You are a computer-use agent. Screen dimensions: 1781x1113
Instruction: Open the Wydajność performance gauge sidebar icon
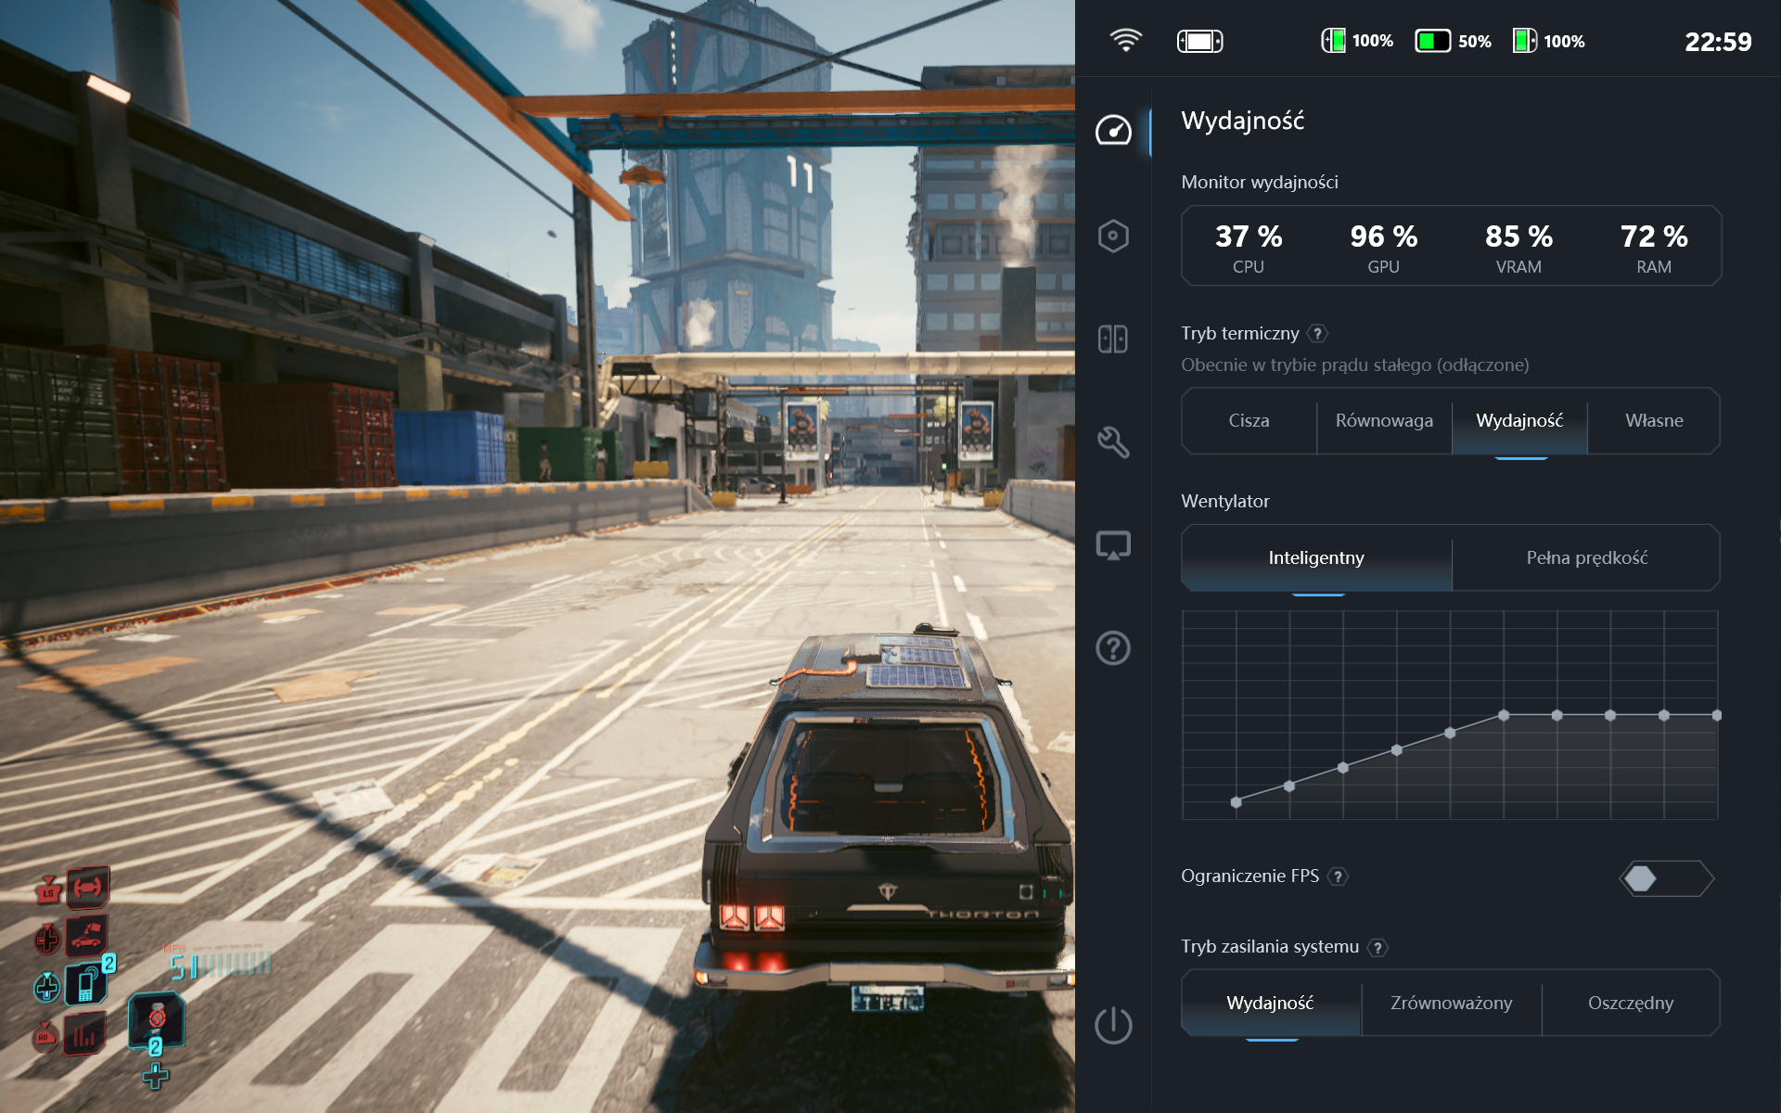[x=1113, y=131]
